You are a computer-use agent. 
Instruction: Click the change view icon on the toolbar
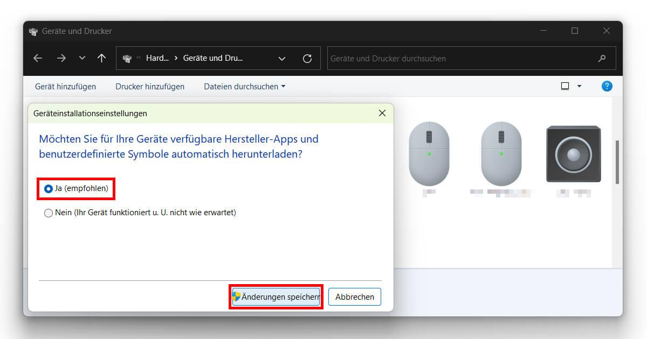(x=564, y=86)
